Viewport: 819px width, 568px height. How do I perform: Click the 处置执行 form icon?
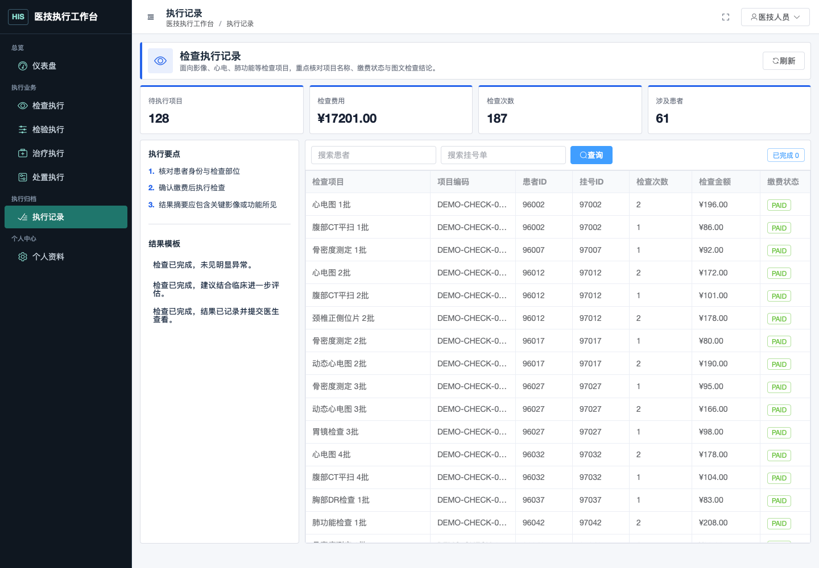click(x=23, y=177)
